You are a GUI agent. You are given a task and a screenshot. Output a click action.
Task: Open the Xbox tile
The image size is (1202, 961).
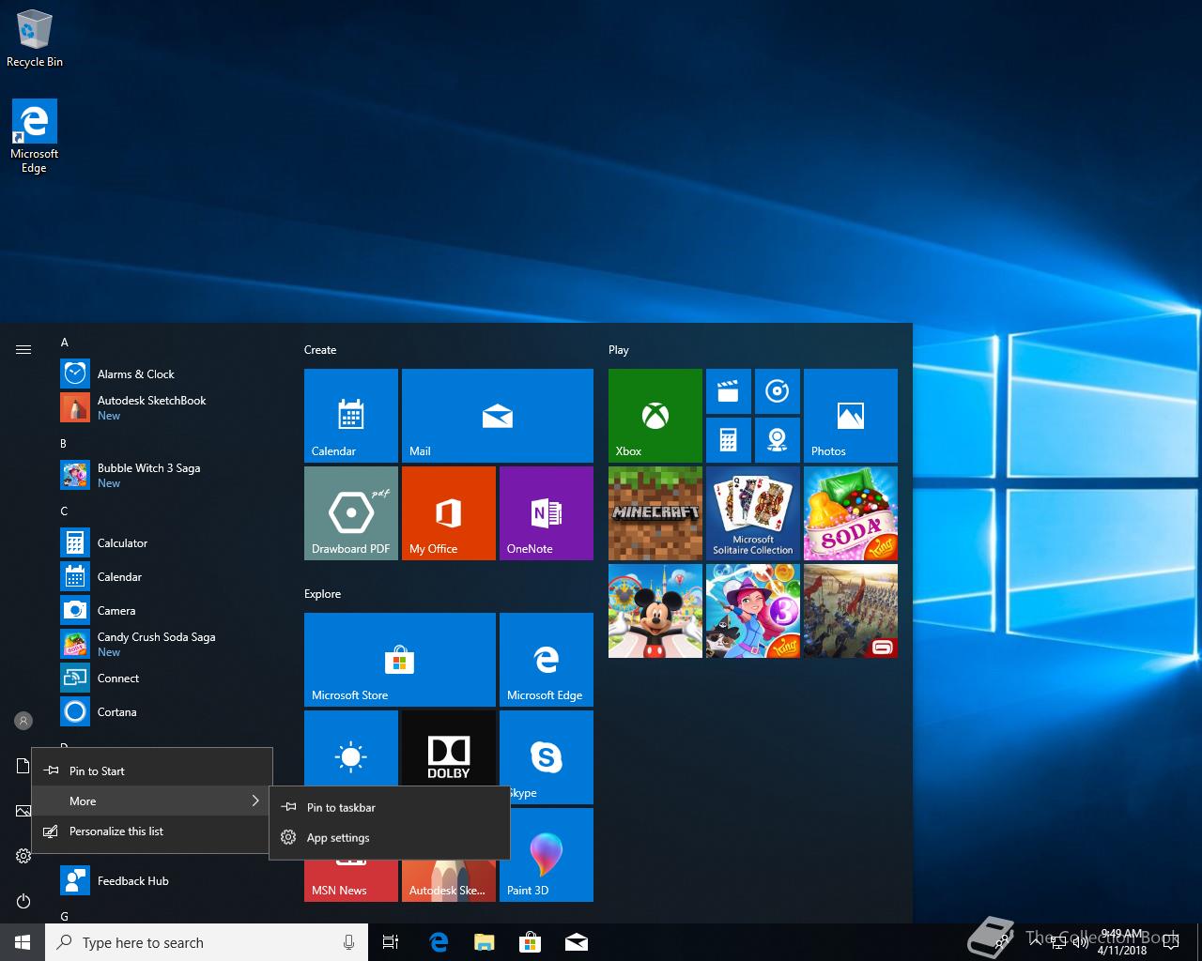655,416
